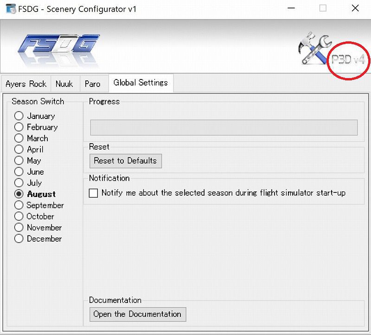Viewport: 371px width, 335px height.
Task: Choose April in Season Switch
Action: [x=19, y=149]
